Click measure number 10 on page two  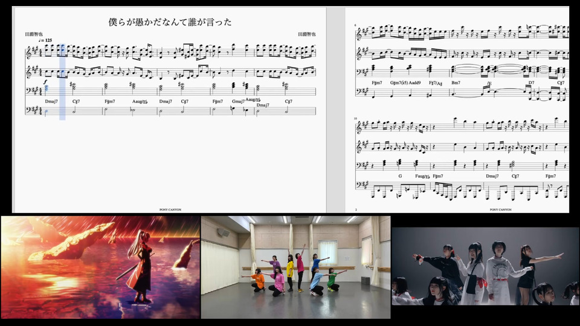(355, 119)
